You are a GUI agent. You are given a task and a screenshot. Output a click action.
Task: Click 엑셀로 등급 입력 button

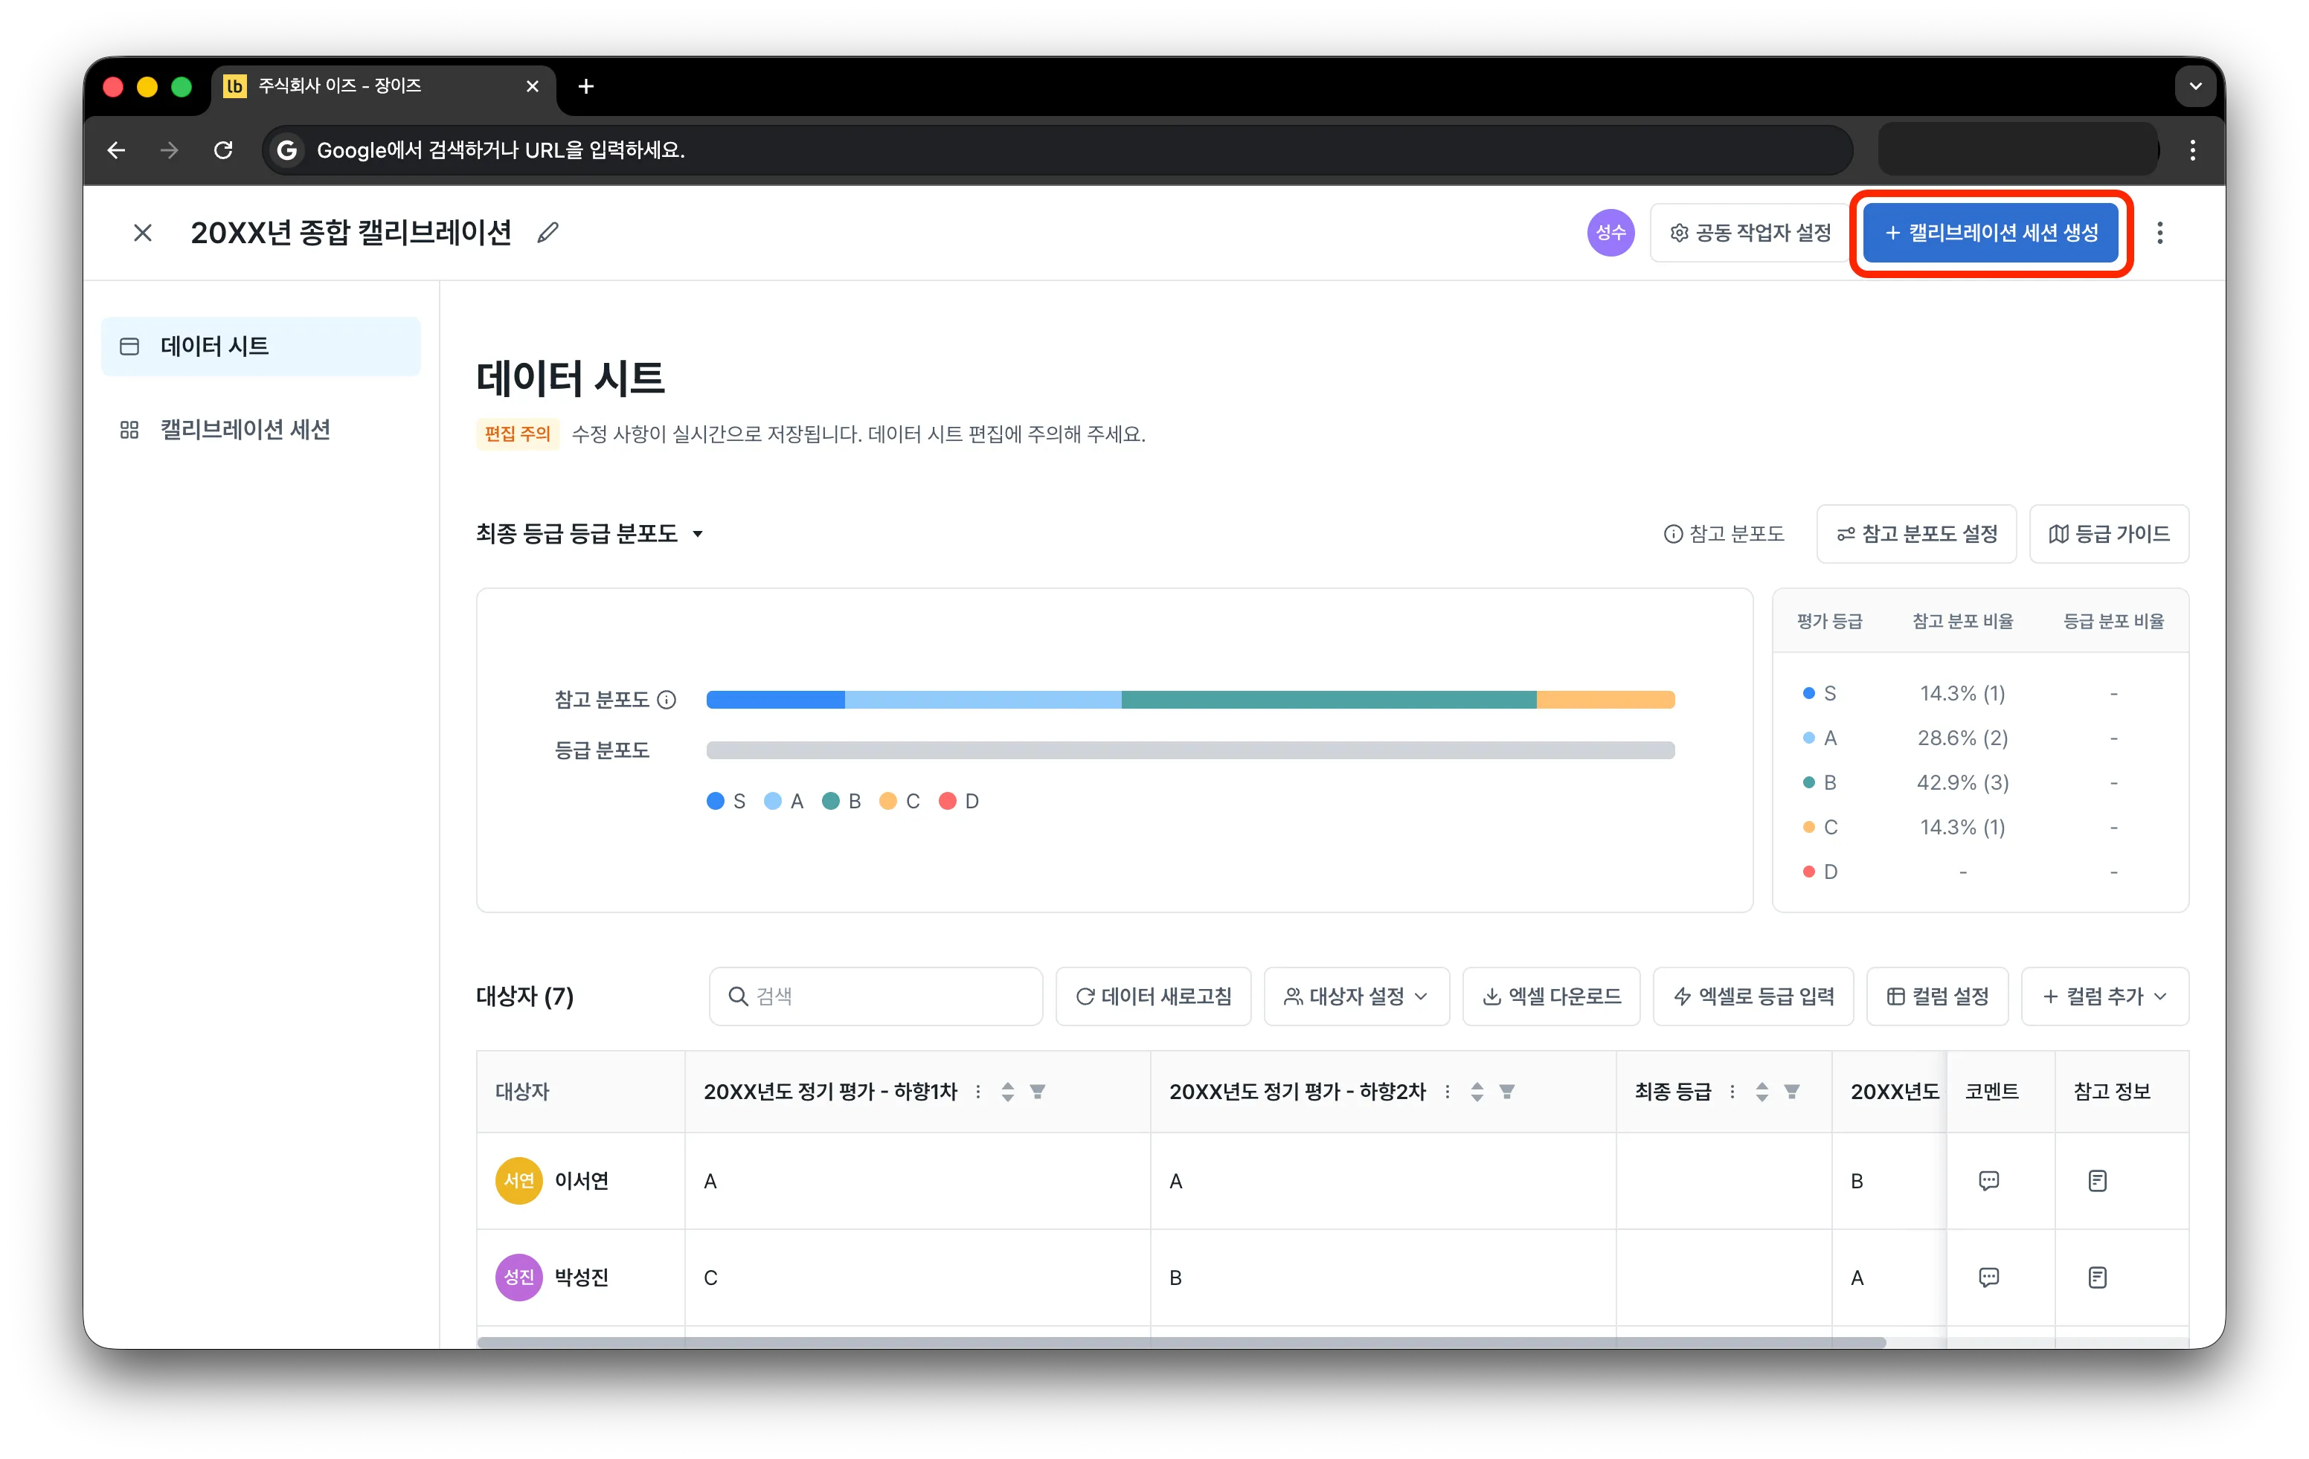click(x=1753, y=996)
